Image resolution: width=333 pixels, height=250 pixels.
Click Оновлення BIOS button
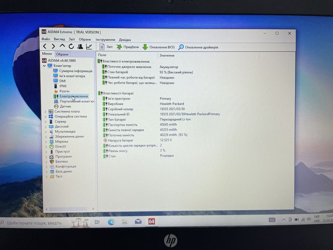[x=158, y=47]
